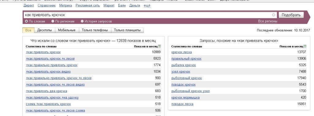Viewport: 314px width, 116px height.
Task: Open similar query 'рыболовный крючок'
Action: (x=187, y=78)
